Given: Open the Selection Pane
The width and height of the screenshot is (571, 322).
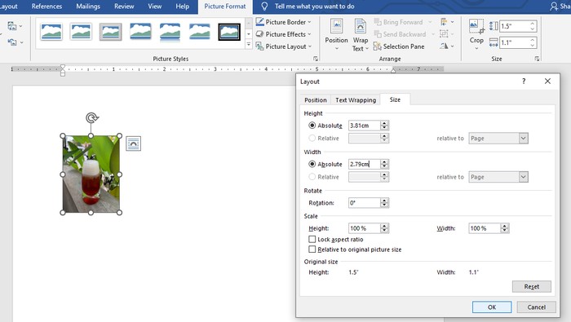Looking at the screenshot, I should point(399,46).
